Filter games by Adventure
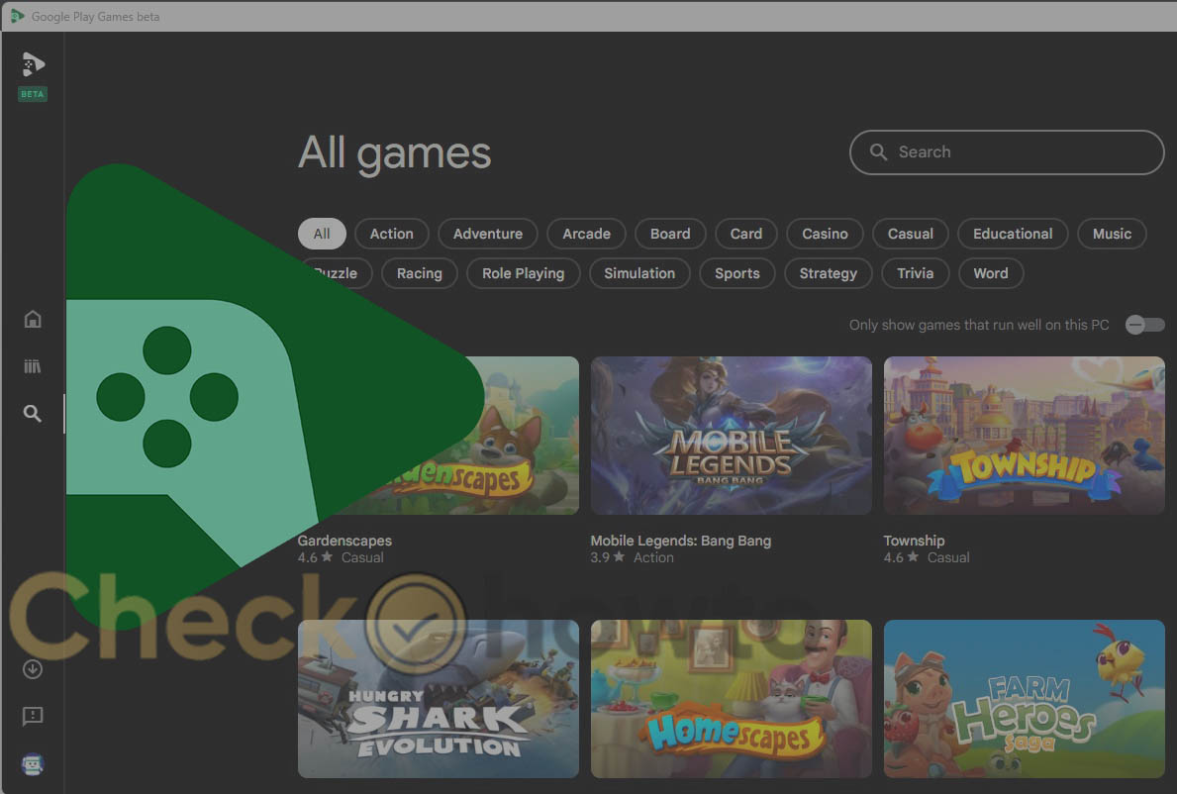The width and height of the screenshot is (1177, 794). tap(488, 234)
